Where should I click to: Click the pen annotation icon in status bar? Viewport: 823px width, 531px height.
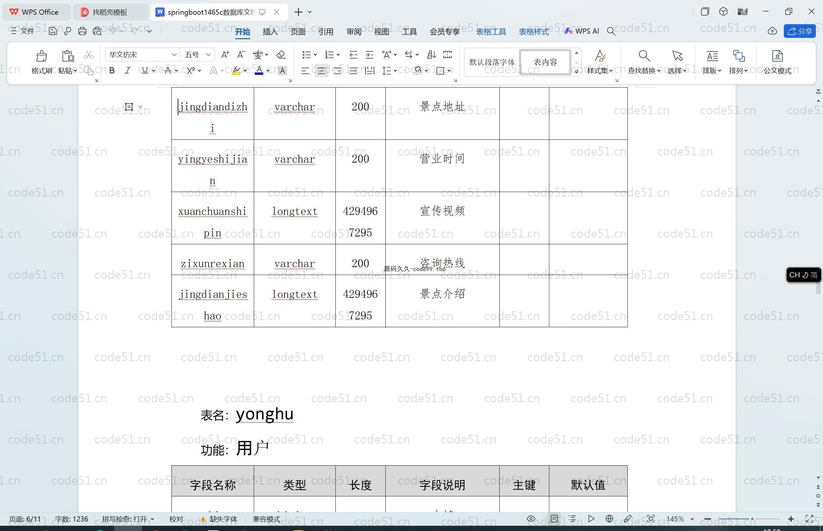coord(627,519)
